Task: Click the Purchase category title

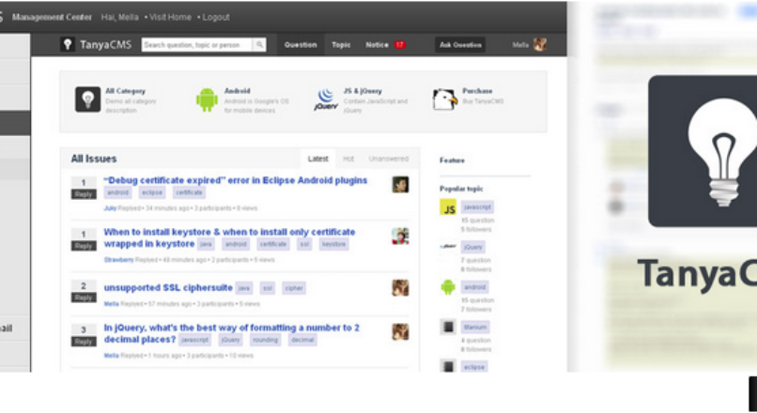Action: click(x=477, y=91)
